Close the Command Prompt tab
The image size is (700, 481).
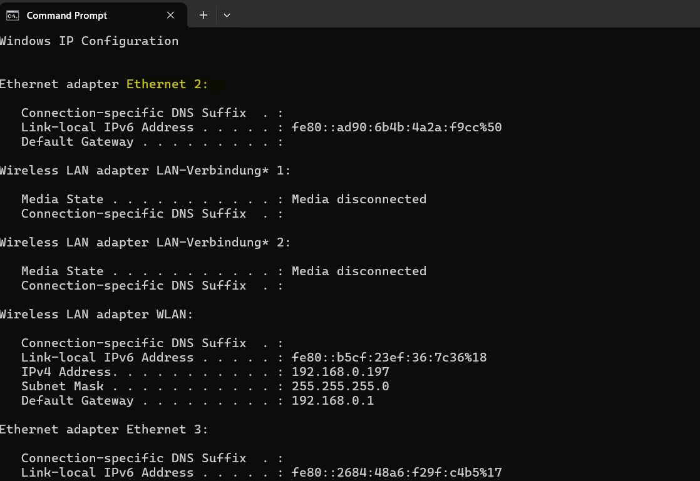pyautogui.click(x=170, y=16)
